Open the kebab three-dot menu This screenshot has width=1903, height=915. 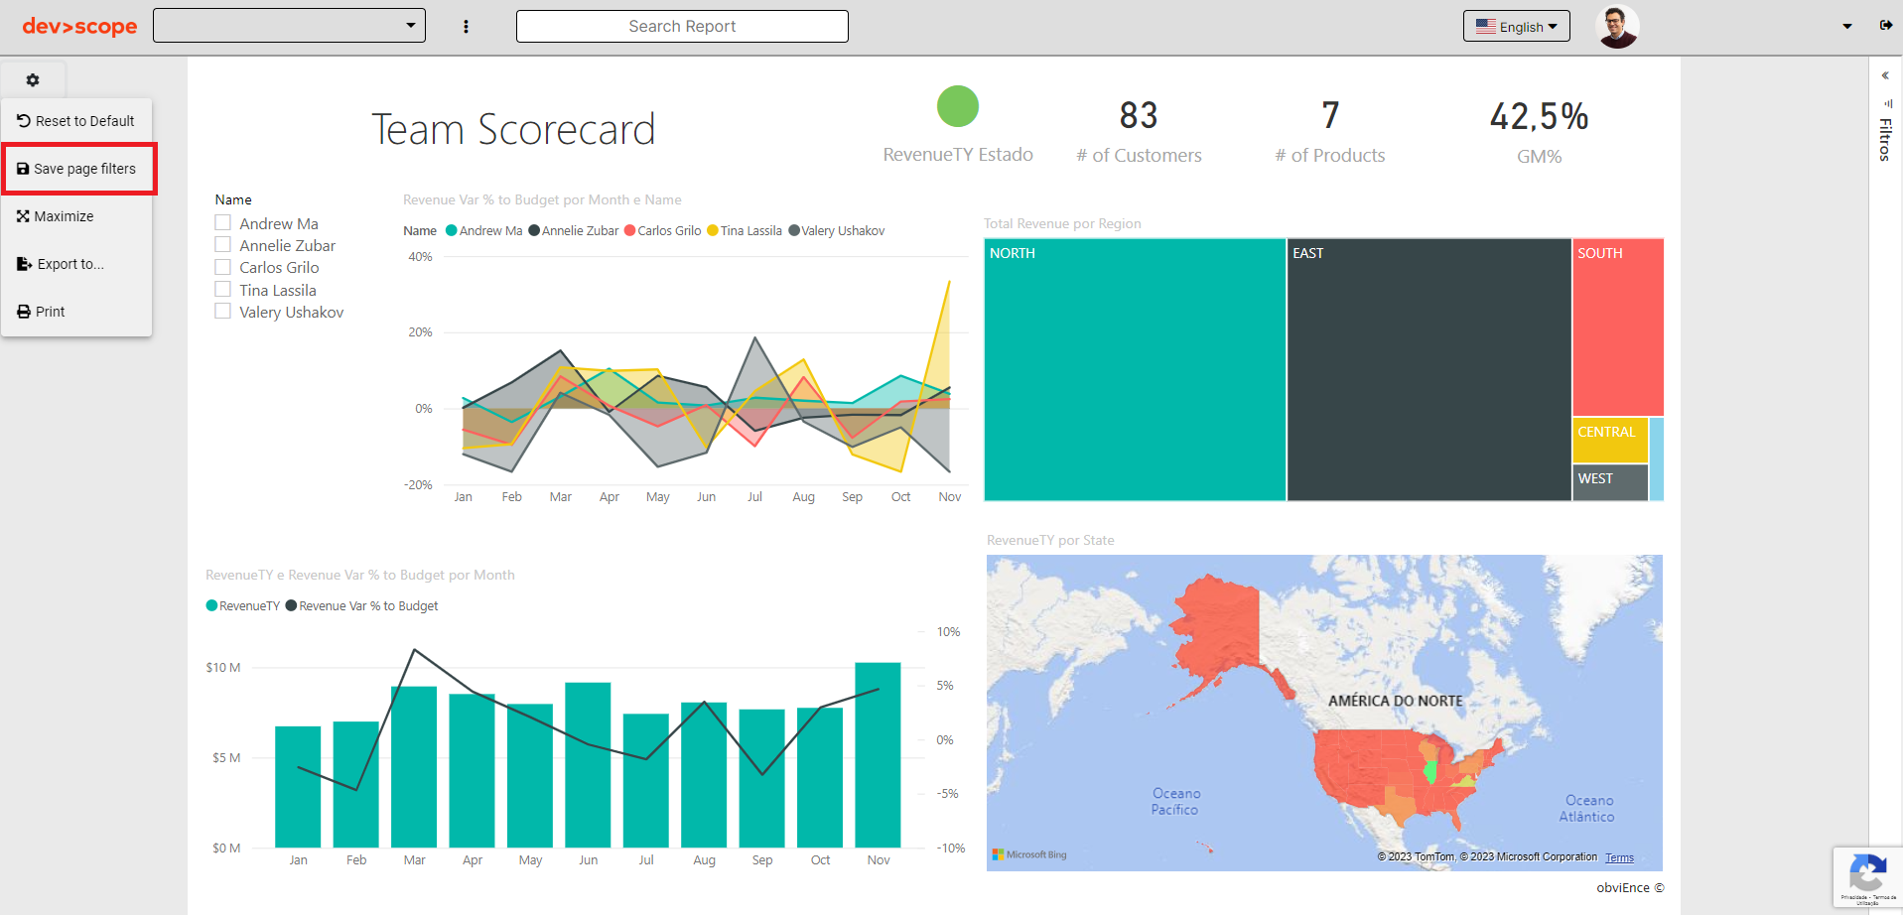pyautogui.click(x=466, y=26)
